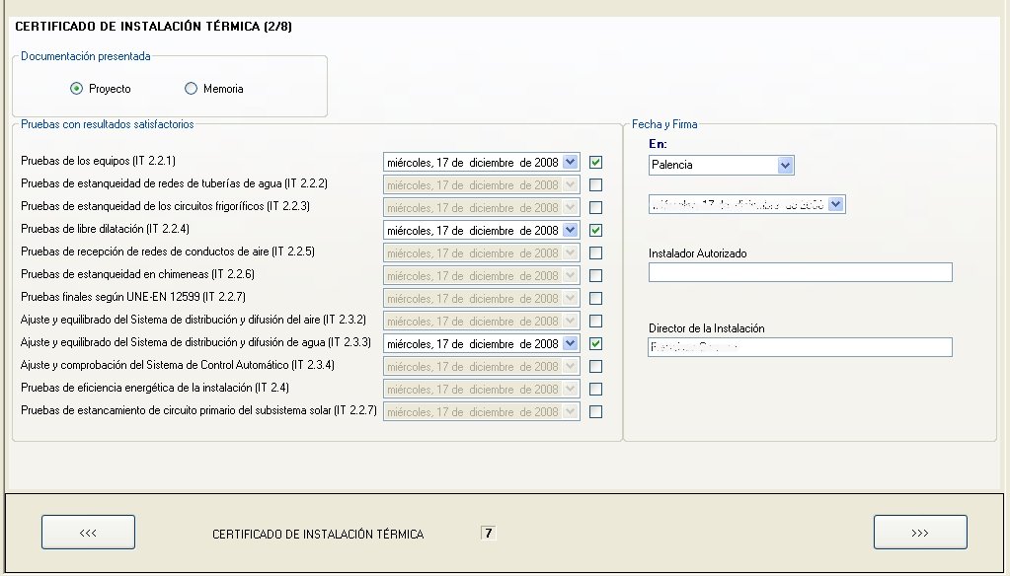Click the label "Pruebas de estanqueidad en chimeneas (IT 2.2.6)"

(137, 274)
